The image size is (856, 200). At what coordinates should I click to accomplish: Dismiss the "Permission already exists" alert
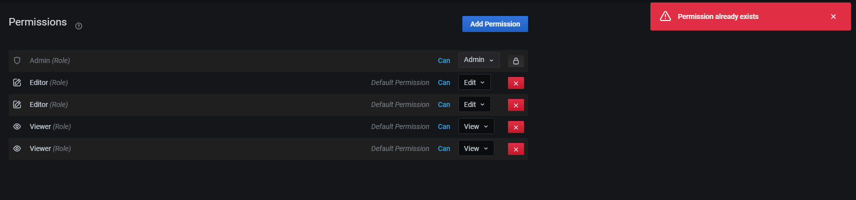[833, 16]
